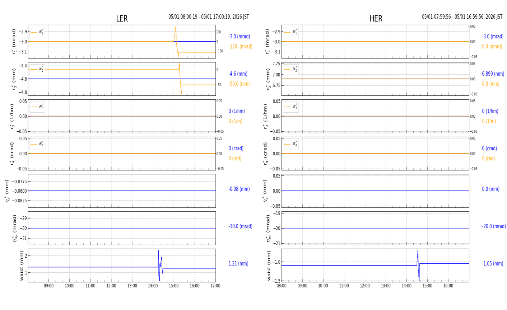The height and width of the screenshot is (310, 507).
Task: Click the HER waist (mm) axis label
Action: pyautogui.click(x=269, y=266)
